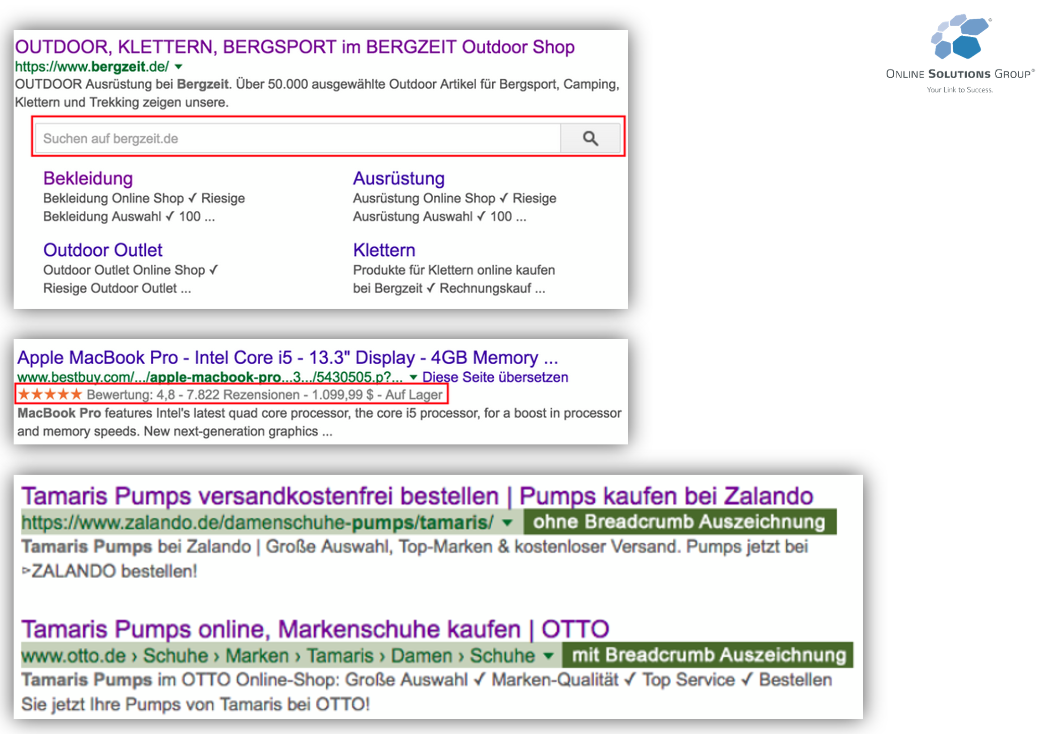Expand the dropdown arrow next to bestbuy.com URL

coord(413,377)
